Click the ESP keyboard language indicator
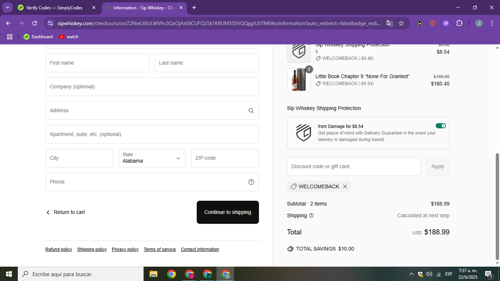Screen dimensions: 500x281 click(x=449, y=274)
